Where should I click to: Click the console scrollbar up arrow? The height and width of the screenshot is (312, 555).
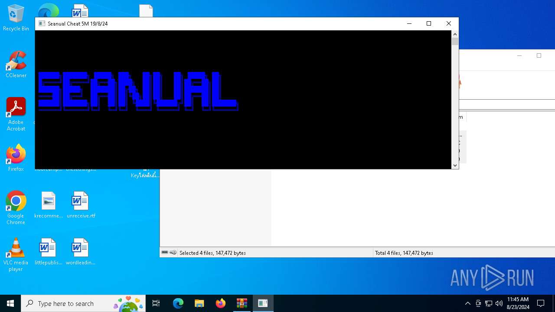[455, 34]
